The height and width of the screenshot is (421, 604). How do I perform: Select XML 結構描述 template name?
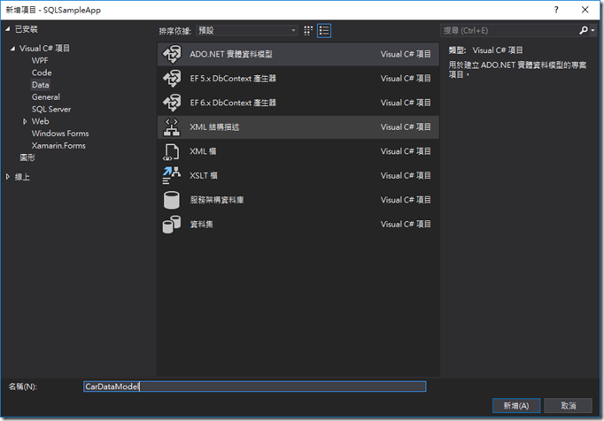[x=214, y=127]
